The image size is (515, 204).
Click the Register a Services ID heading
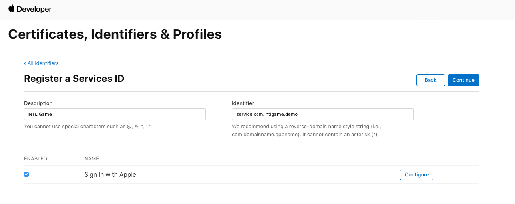[74, 79]
